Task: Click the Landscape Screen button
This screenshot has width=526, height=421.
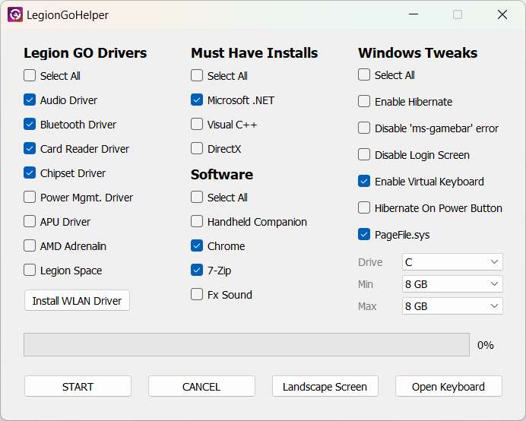Action: [325, 387]
